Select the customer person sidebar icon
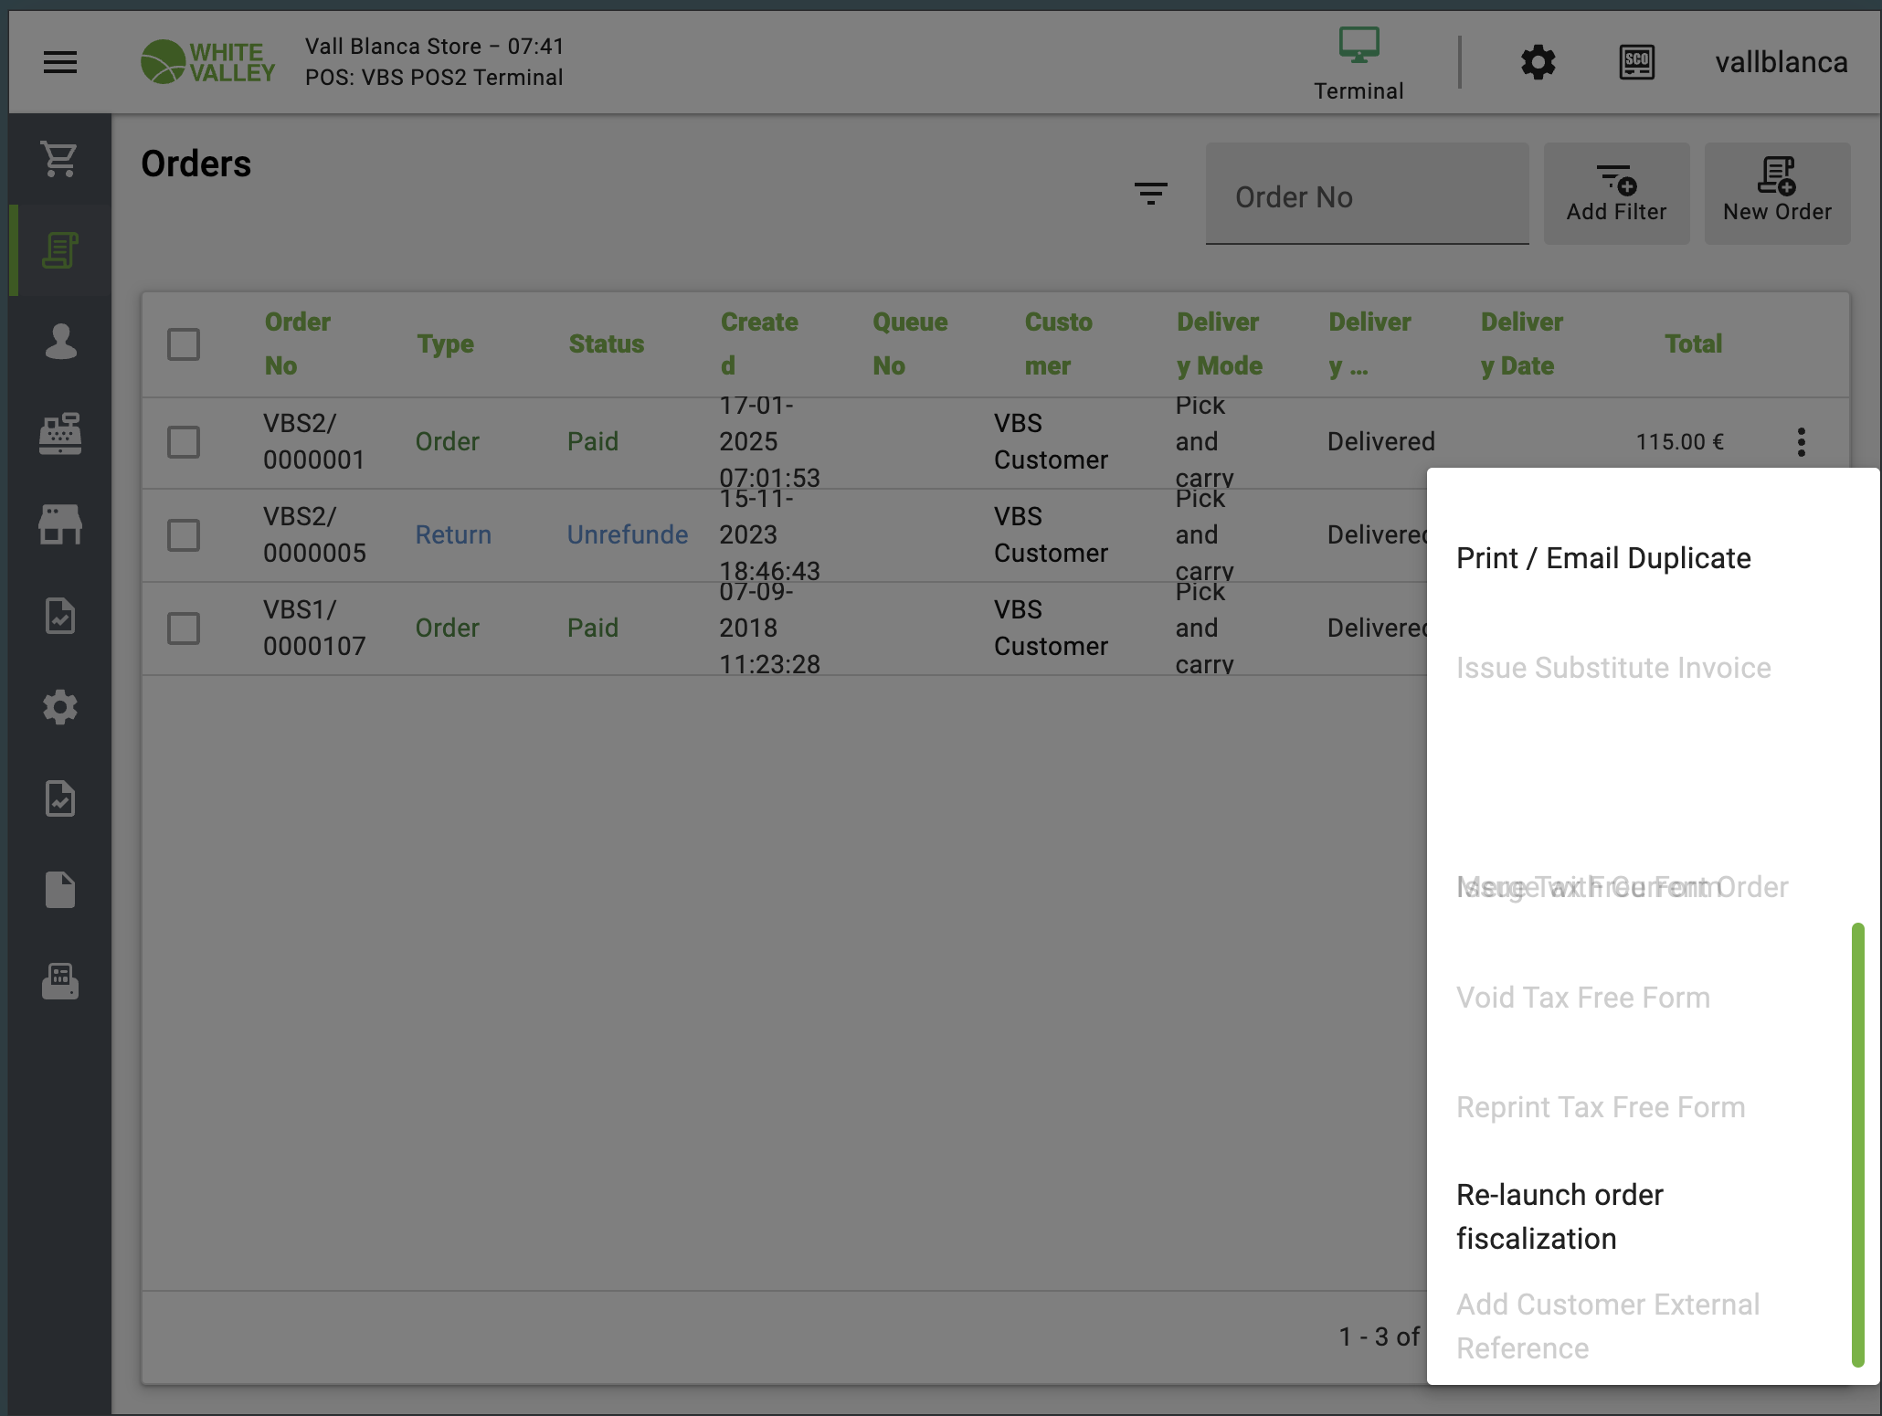1882x1416 pixels. click(60, 342)
